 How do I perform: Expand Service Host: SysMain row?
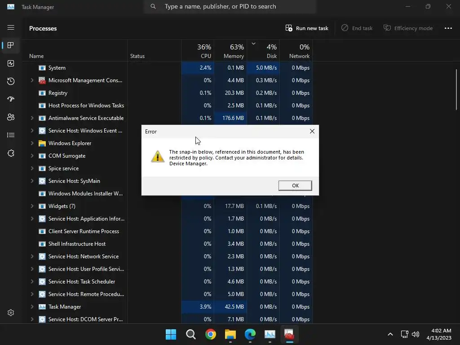pyautogui.click(x=32, y=181)
